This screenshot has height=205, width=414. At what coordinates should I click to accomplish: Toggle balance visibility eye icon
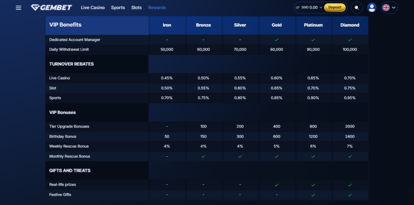[298, 7]
